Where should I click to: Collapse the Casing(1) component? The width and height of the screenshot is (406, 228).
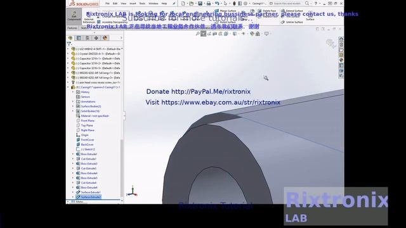(69, 87)
